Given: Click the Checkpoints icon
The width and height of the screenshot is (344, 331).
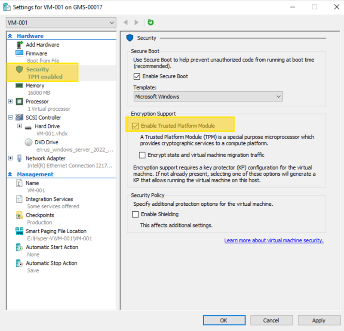Looking at the screenshot, I should (x=19, y=215).
